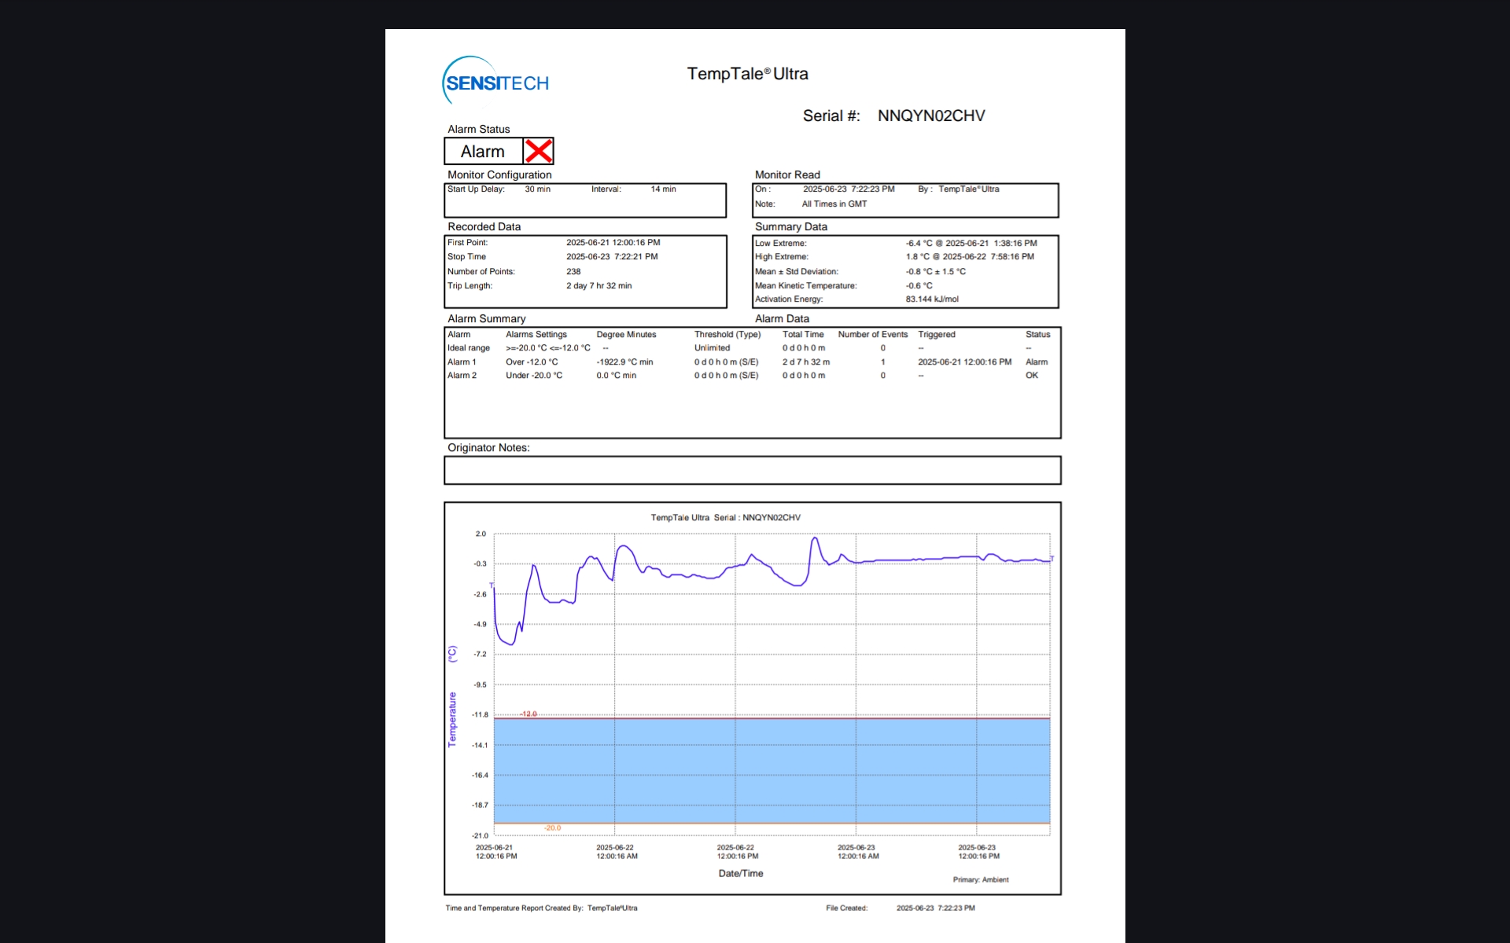This screenshot has width=1510, height=943.
Task: Click File Created date '2025-06-23 7:22:23 PM'
Action: [x=936, y=908]
